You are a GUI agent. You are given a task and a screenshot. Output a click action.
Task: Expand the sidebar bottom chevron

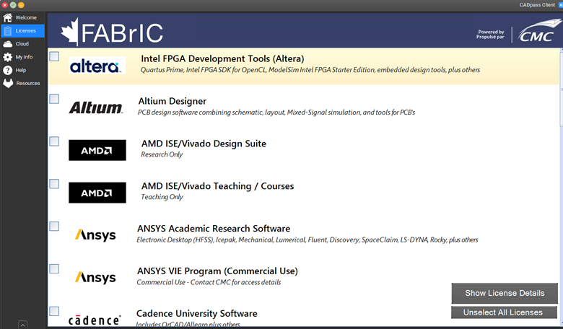point(22,325)
